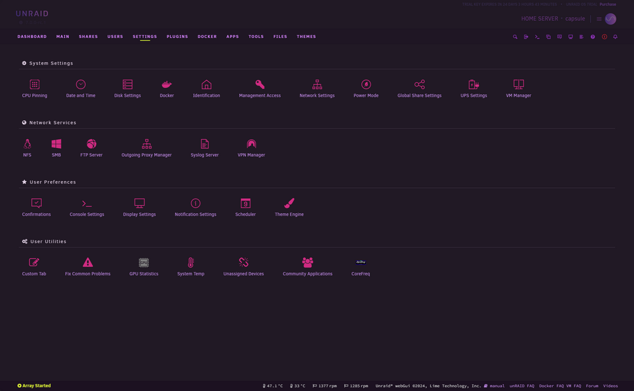Open UPS Settings
The width and height of the screenshot is (634, 391).
pyautogui.click(x=474, y=89)
